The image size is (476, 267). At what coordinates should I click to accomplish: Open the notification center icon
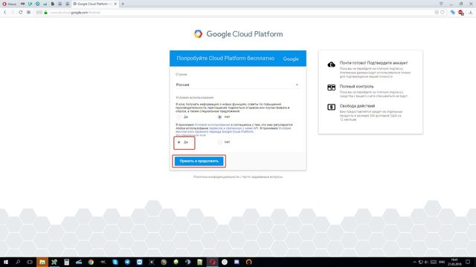(468, 262)
